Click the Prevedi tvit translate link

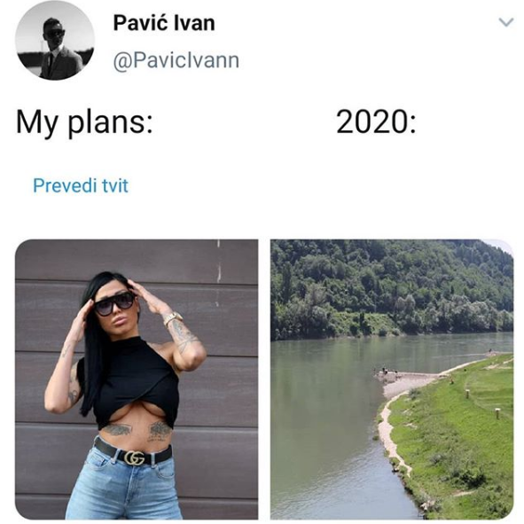tap(81, 185)
